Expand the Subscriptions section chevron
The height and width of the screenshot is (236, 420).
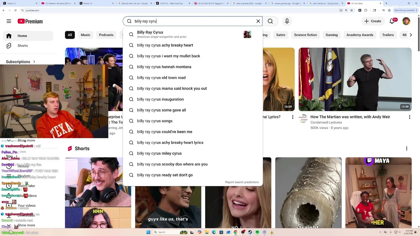34,62
